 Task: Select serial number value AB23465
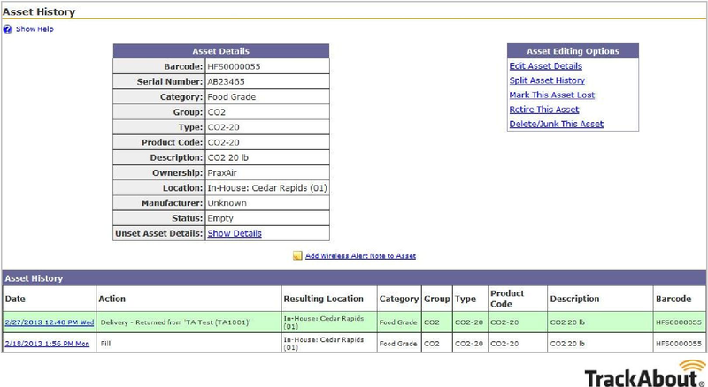[226, 81]
